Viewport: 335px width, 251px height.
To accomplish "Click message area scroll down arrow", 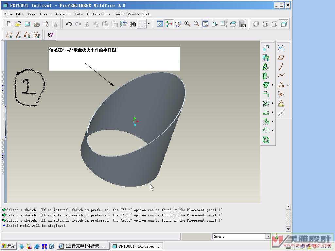I will click(288, 229).
